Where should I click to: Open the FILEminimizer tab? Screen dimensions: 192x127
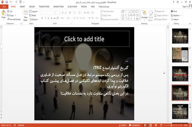coord(104,7)
